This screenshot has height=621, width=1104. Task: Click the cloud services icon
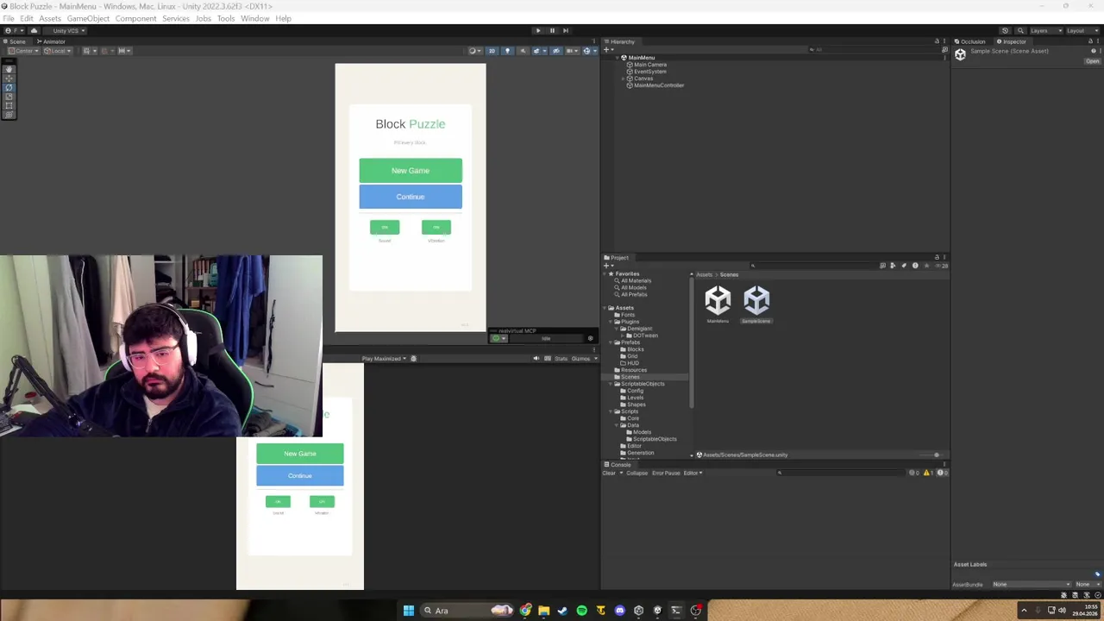click(x=34, y=30)
